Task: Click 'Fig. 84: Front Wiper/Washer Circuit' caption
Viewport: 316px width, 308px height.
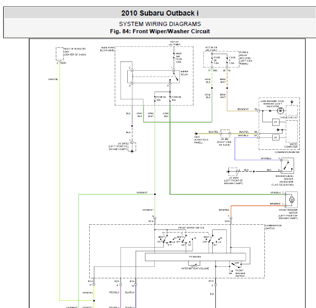Action: (160, 31)
